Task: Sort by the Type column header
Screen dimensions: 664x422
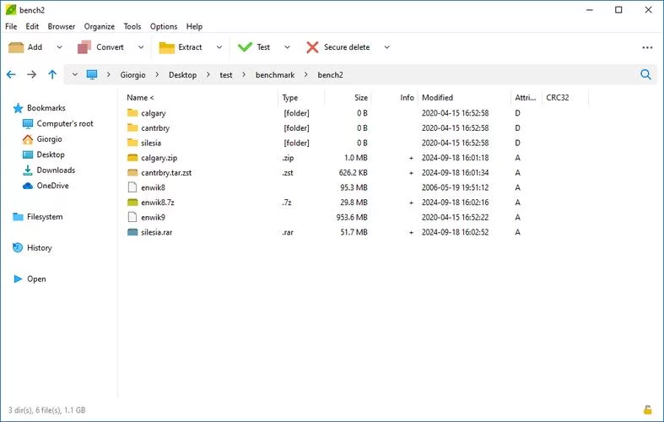Action: coord(290,98)
